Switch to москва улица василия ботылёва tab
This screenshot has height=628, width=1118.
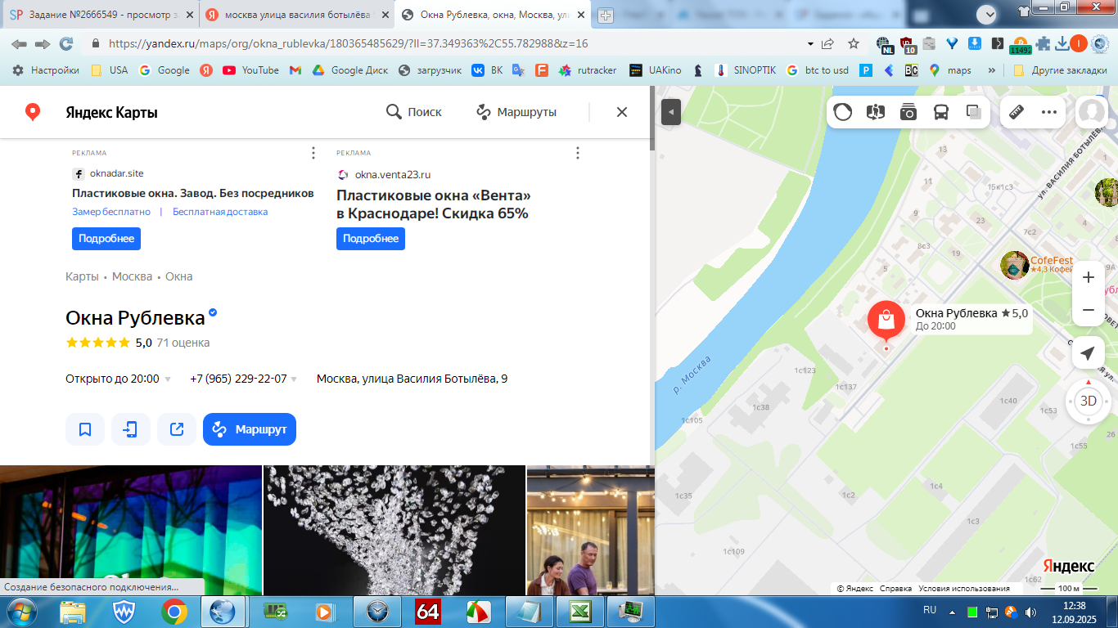tap(296, 15)
